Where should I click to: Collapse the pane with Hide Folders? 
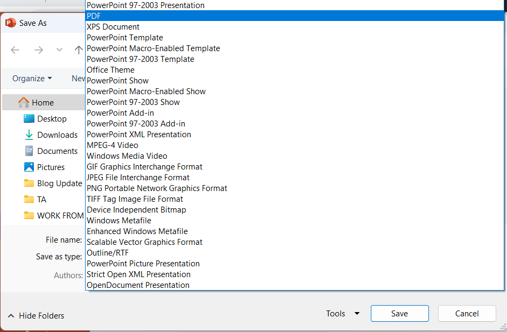36,315
